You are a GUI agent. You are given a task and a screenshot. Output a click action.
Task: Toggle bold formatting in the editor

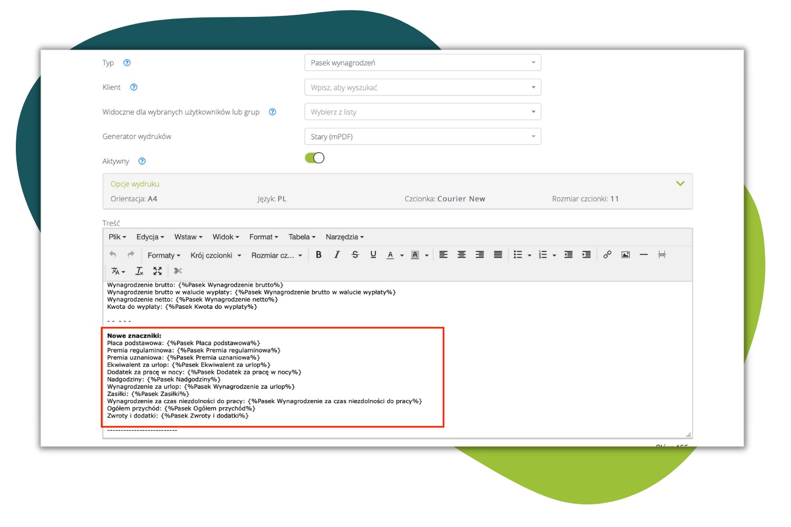(x=319, y=255)
